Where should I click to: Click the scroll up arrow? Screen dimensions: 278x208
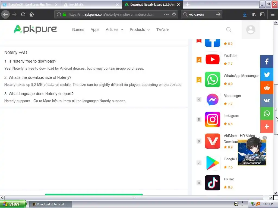point(276,22)
